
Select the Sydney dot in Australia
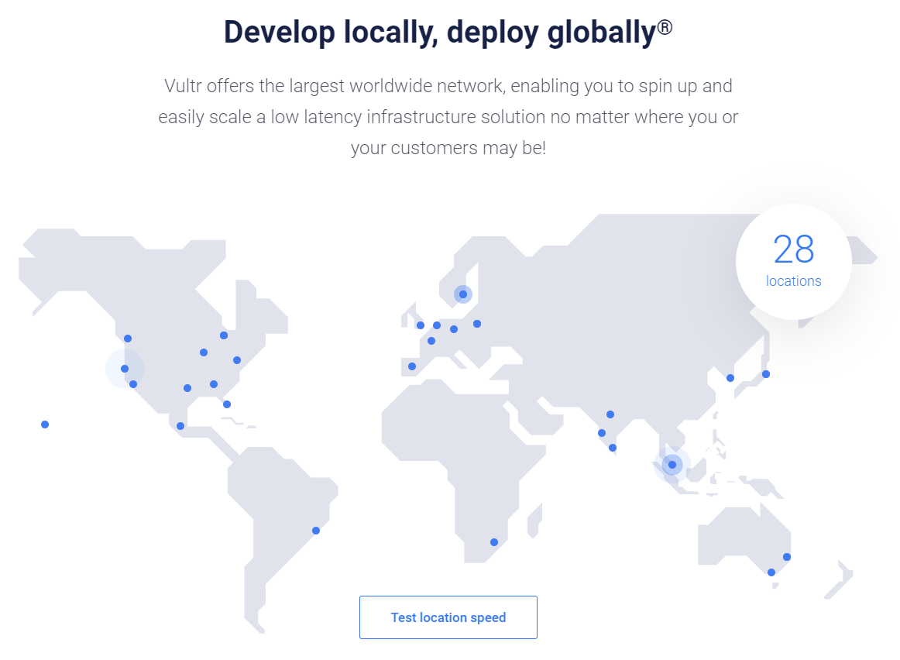787,557
